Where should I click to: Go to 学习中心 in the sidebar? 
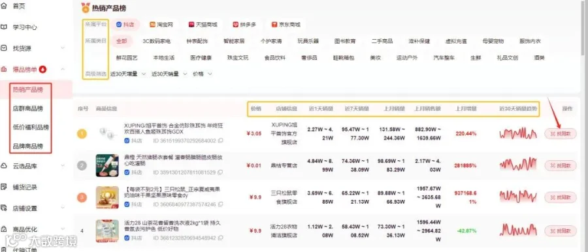[x=25, y=27]
